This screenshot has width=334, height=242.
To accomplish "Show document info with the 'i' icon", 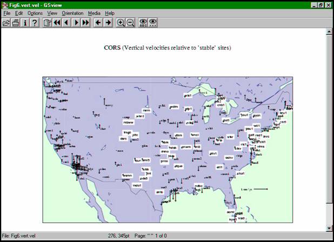I will pos(25,23).
